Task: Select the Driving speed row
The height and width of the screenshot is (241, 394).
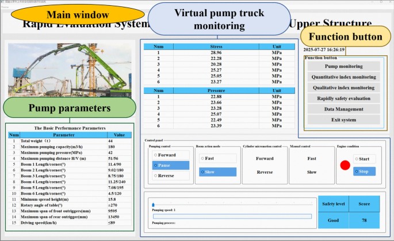Action: (70, 223)
